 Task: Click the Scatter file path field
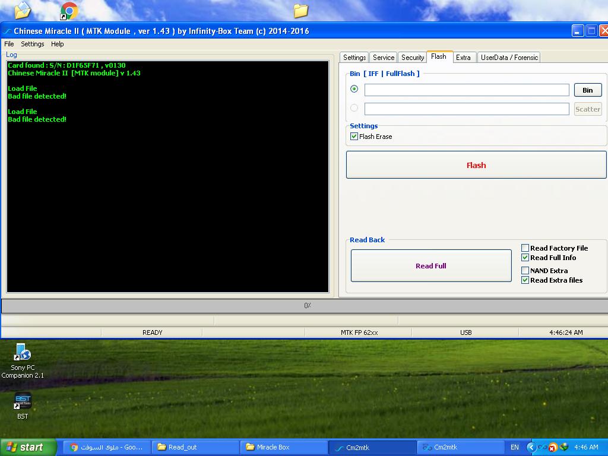point(467,109)
